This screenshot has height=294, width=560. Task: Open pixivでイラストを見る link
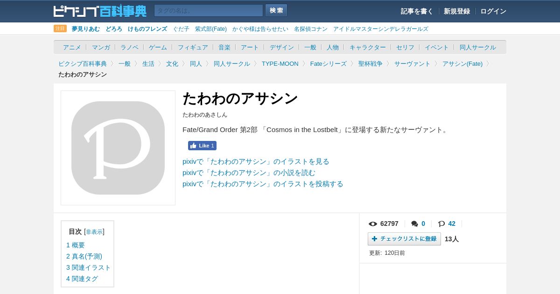(x=256, y=161)
